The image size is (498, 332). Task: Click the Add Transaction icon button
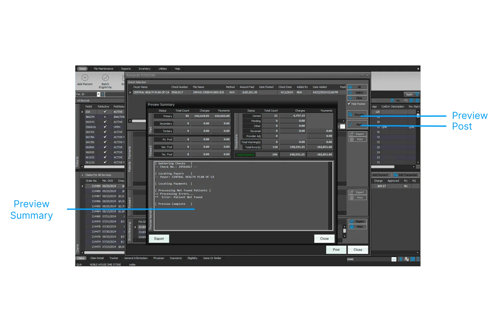tap(406, 175)
